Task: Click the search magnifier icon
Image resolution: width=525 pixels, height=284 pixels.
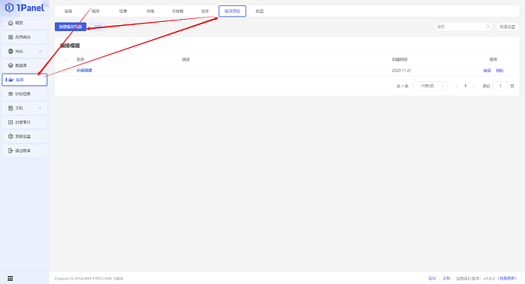Action: (x=488, y=27)
